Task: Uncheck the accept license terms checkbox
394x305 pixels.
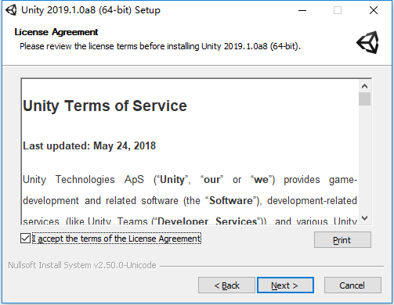Action: pos(25,239)
